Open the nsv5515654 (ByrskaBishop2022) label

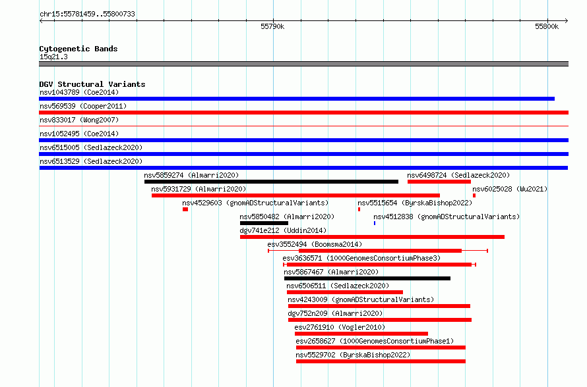(x=415, y=203)
